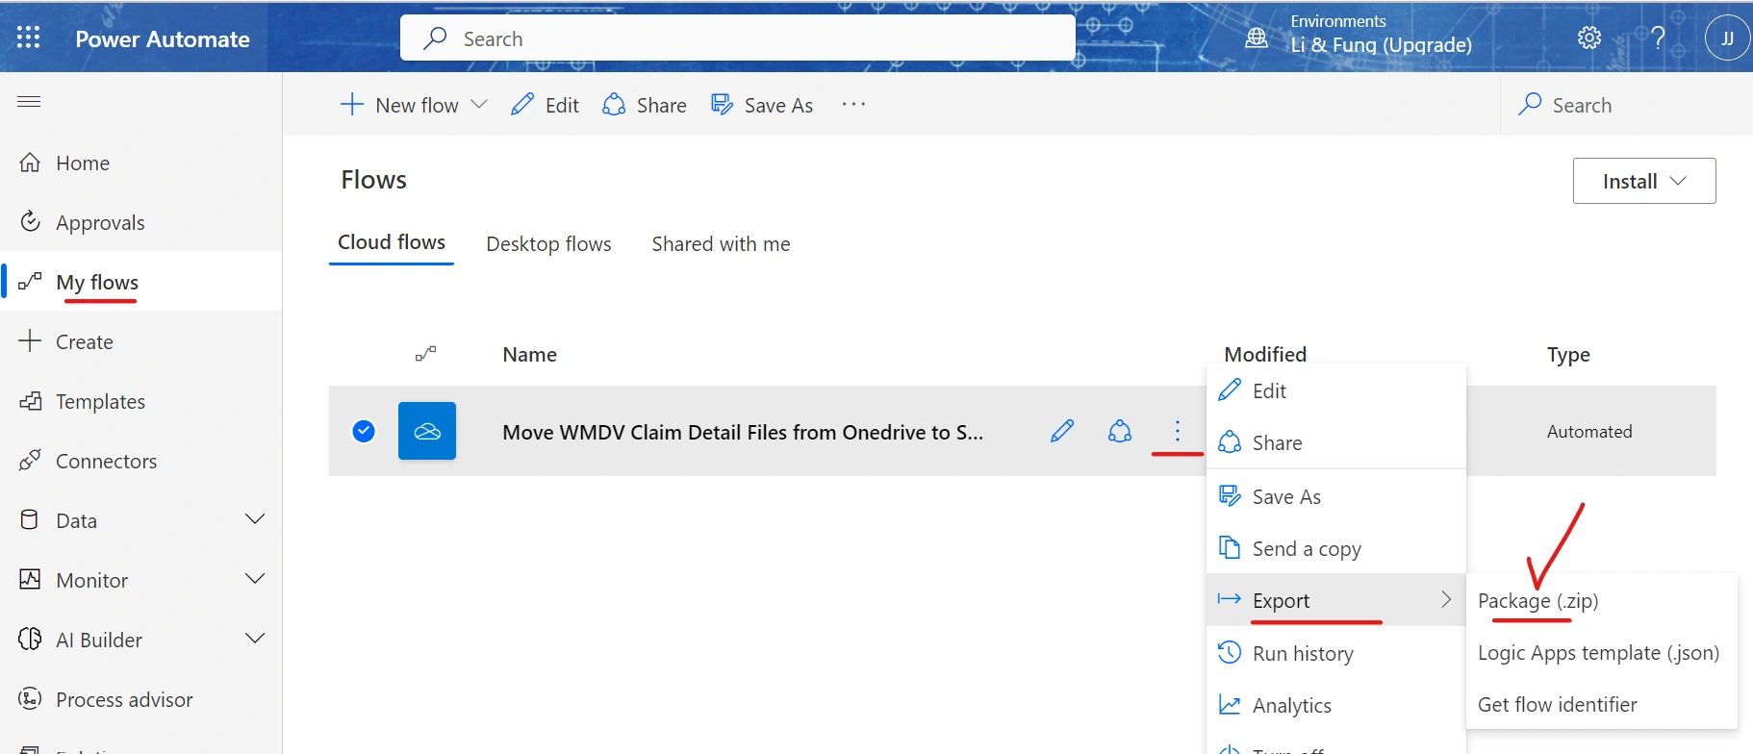Screen dimensions: 1753x754
Task: Expand the Data navigation section
Action: [254, 520]
